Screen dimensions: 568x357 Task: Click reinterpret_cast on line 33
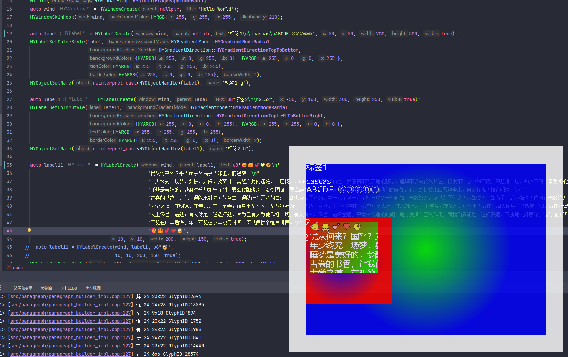tap(115, 149)
